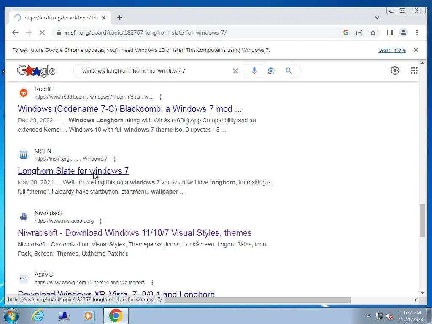432x324 pixels.
Task: Bookmark this page with the star
Action: click(x=373, y=32)
